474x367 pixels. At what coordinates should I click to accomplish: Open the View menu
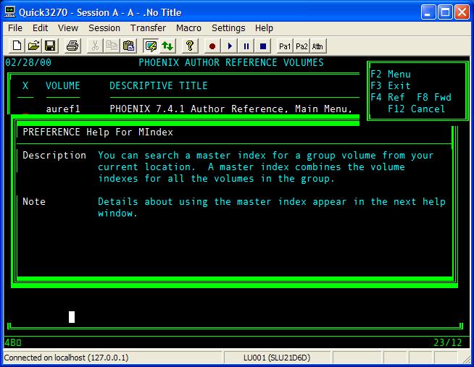[68, 28]
